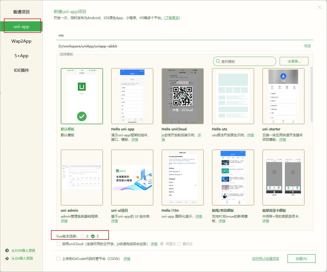The height and width of the screenshot is (272, 327).
Task: Select the Hello uniCloud template thumbnail
Action: [183, 96]
